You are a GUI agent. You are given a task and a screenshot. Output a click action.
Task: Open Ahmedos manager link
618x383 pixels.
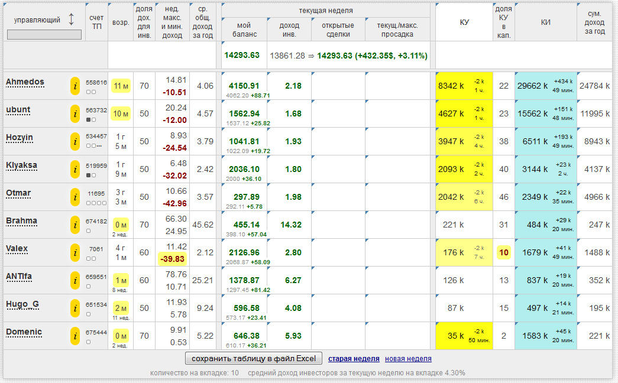click(x=25, y=82)
